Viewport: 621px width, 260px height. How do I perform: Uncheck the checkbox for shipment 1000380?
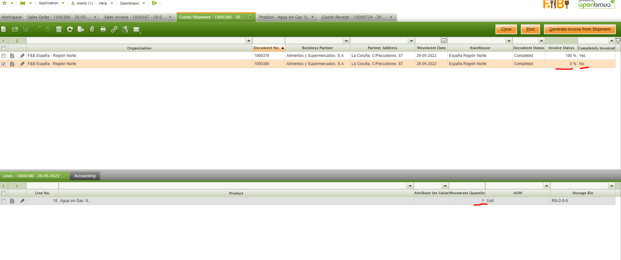point(4,64)
